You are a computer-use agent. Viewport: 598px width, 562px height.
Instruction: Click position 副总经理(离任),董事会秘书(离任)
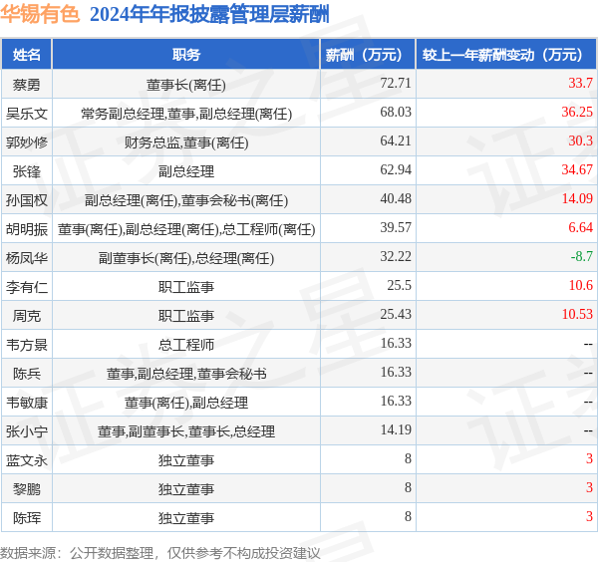coord(186,200)
